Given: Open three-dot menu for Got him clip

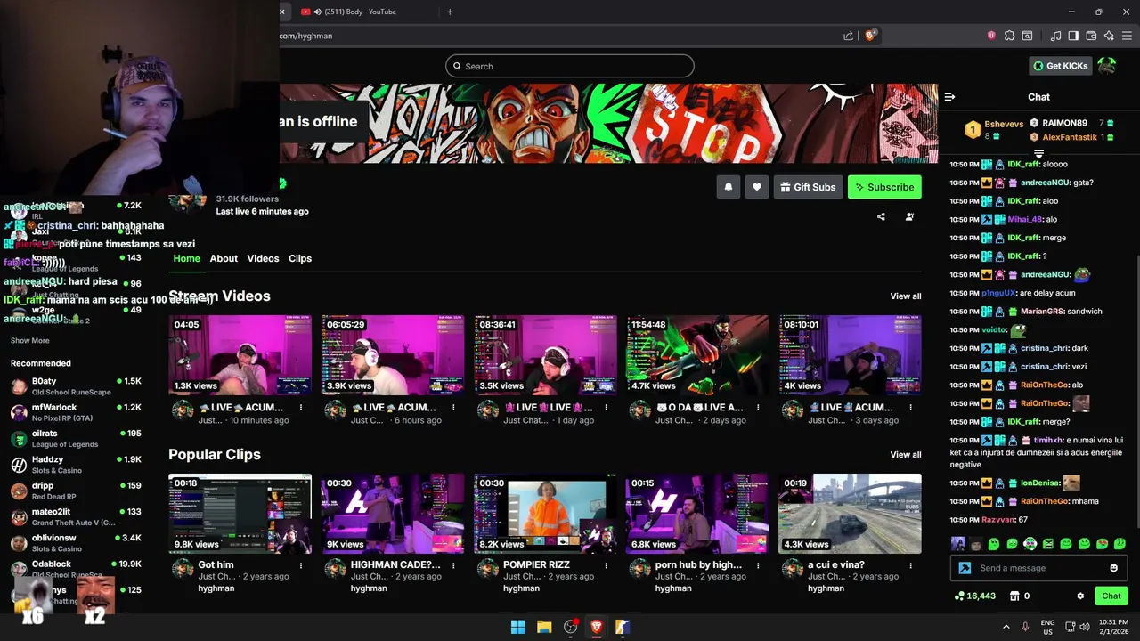Looking at the screenshot, I should tap(301, 565).
